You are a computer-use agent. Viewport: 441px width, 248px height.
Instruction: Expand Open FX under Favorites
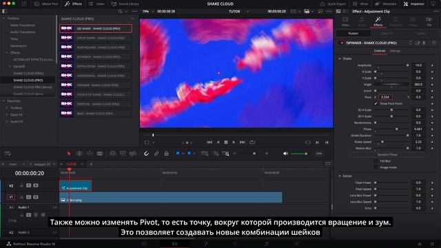(7, 115)
